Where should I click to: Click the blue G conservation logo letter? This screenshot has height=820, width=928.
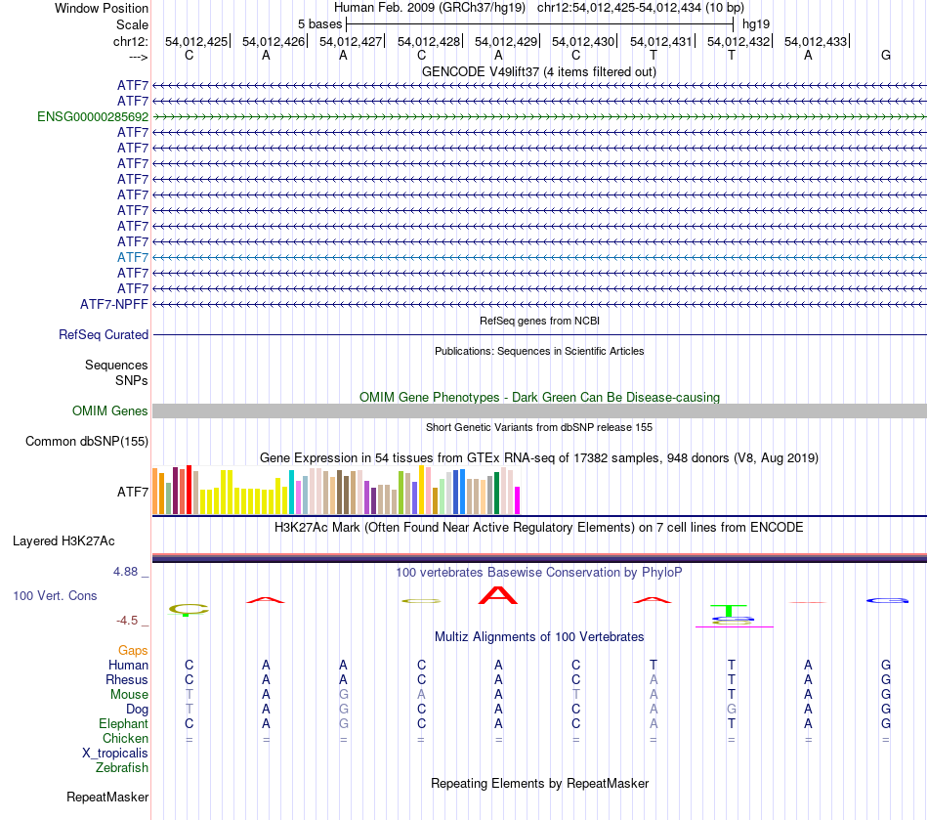point(887,600)
